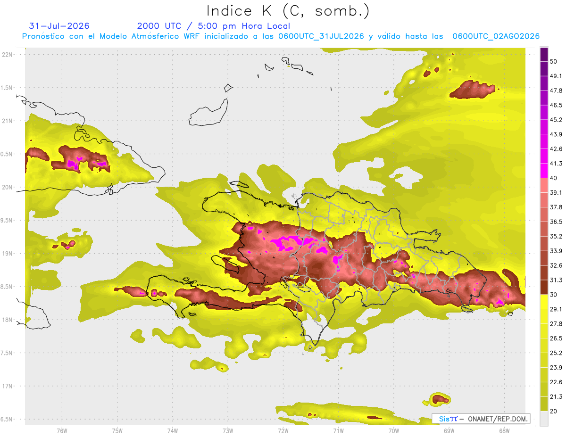Click the colorbar label '30'

tap(554, 295)
